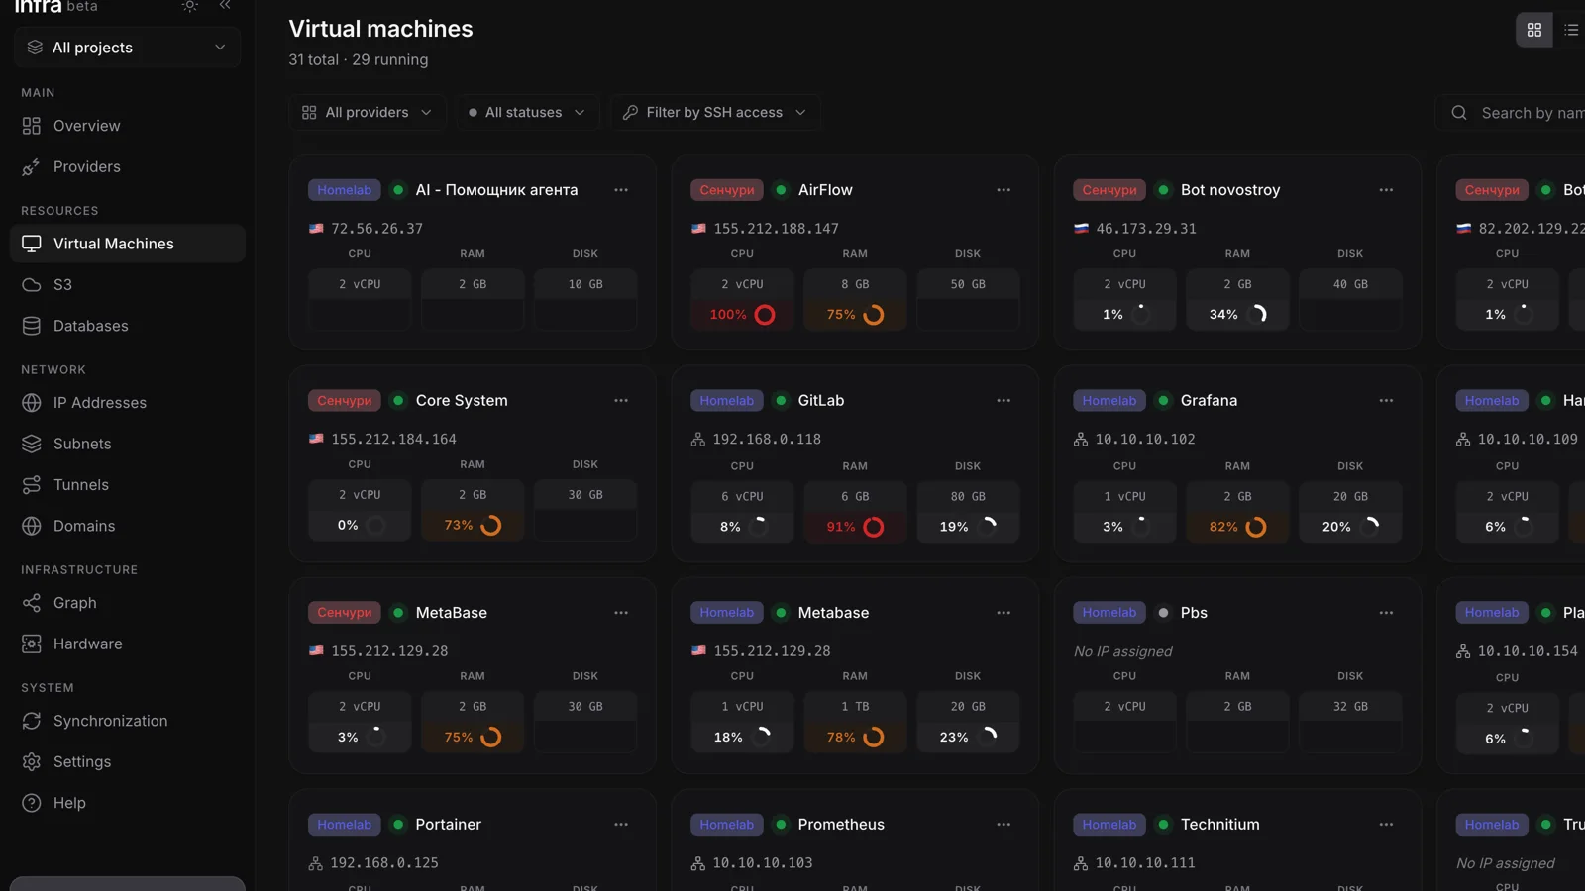Image resolution: width=1585 pixels, height=891 pixels.
Task: Switch to grid view layout
Action: point(1534,30)
